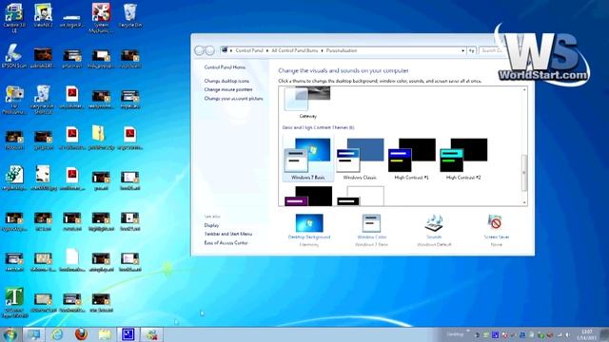Click Change mouse pointers link
This screenshot has height=342, width=609.
coord(228,89)
